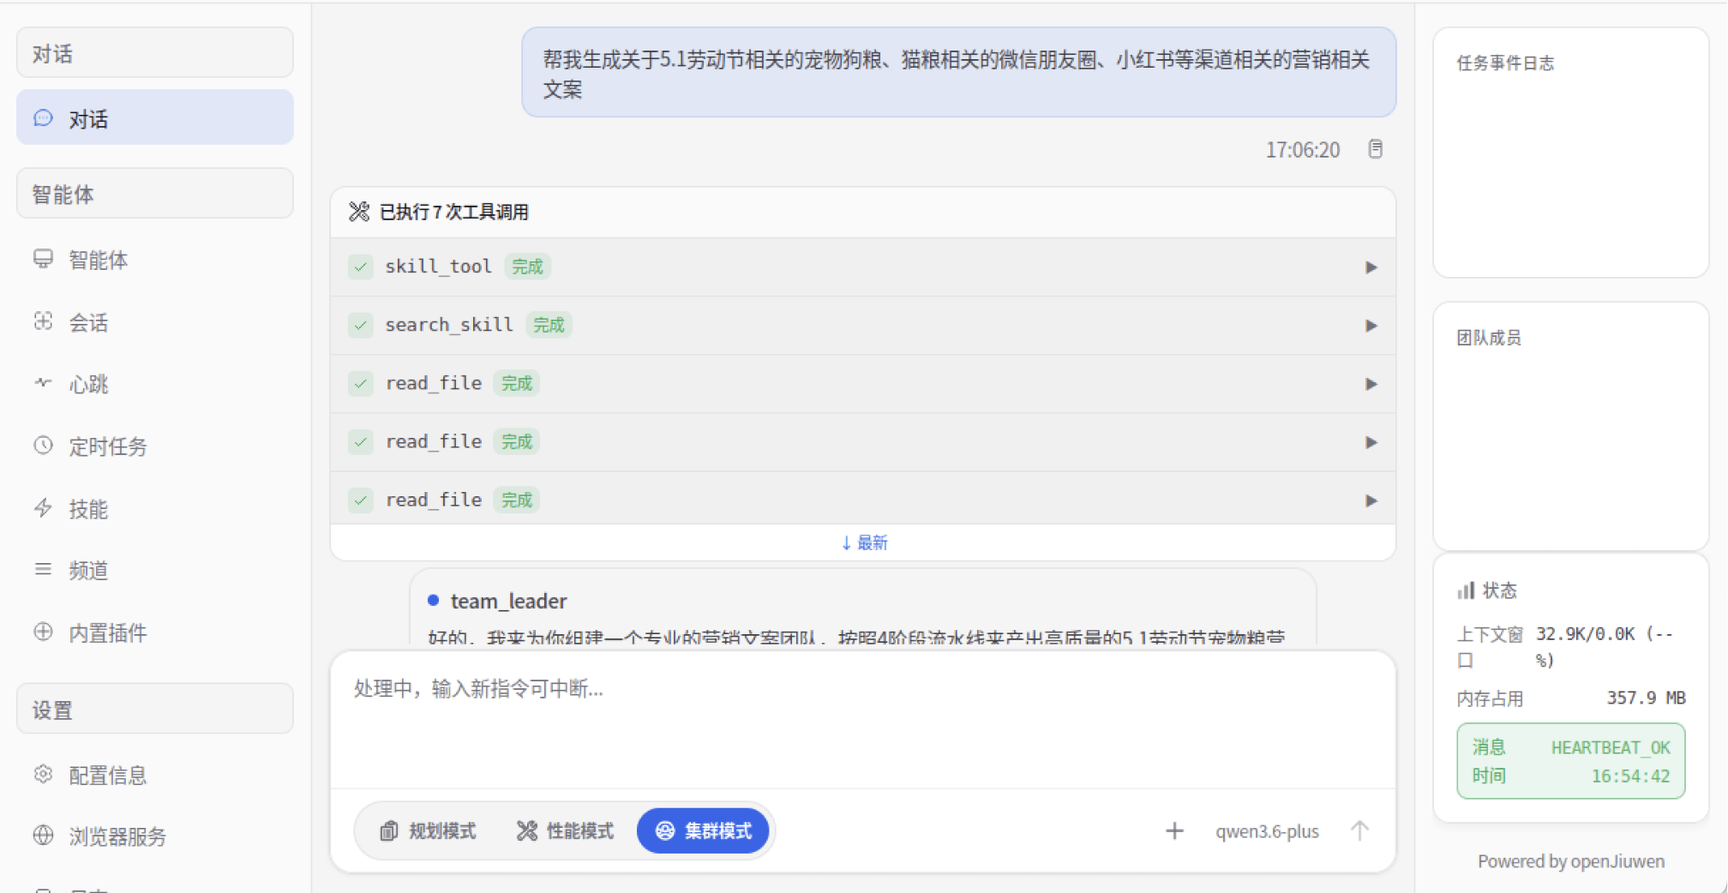This screenshot has height=893, width=1728.
Task: Click the plus attach button
Action: tap(1174, 830)
